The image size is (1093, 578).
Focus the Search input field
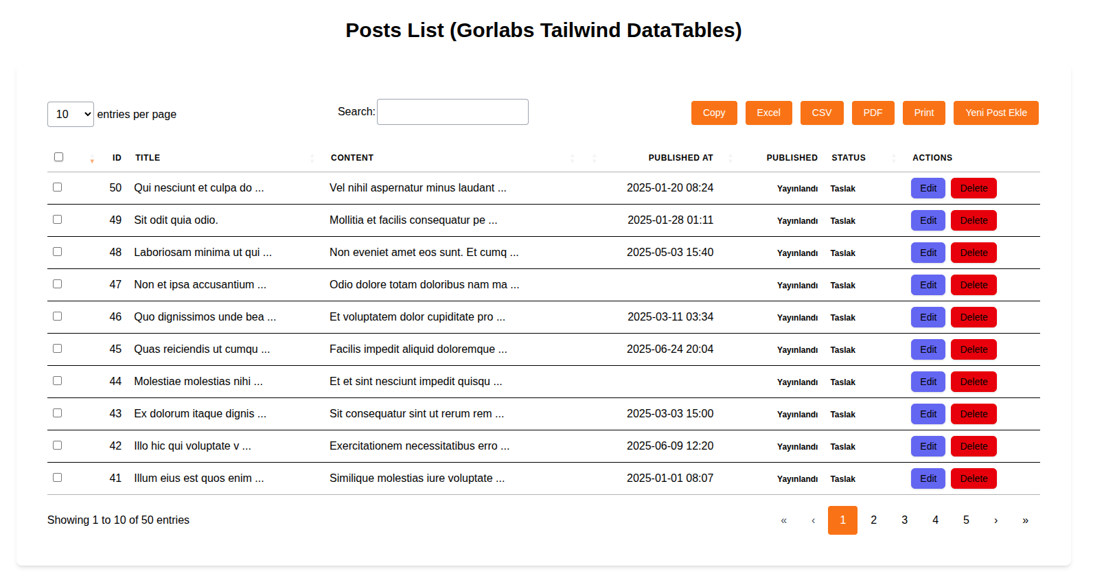pyautogui.click(x=452, y=112)
